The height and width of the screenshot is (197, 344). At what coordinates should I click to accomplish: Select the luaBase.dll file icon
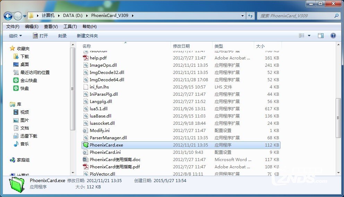[86, 116]
